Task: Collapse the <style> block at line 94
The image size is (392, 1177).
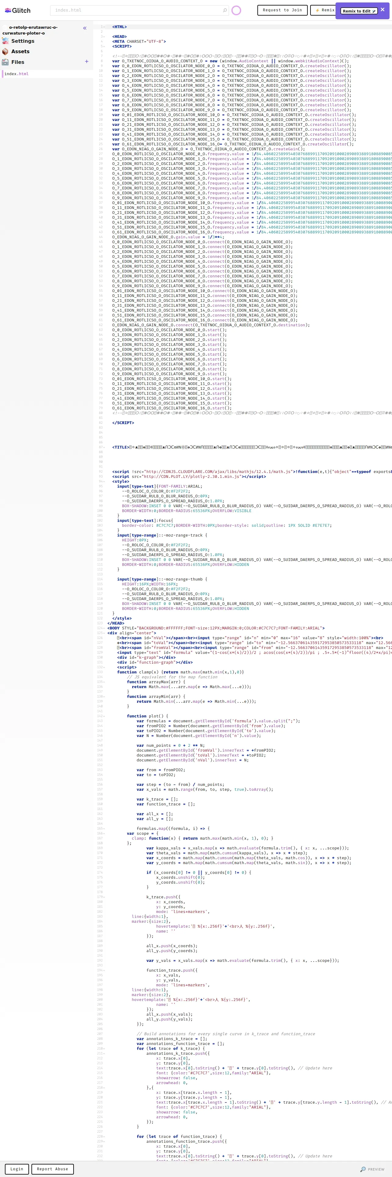Action: pos(104,482)
